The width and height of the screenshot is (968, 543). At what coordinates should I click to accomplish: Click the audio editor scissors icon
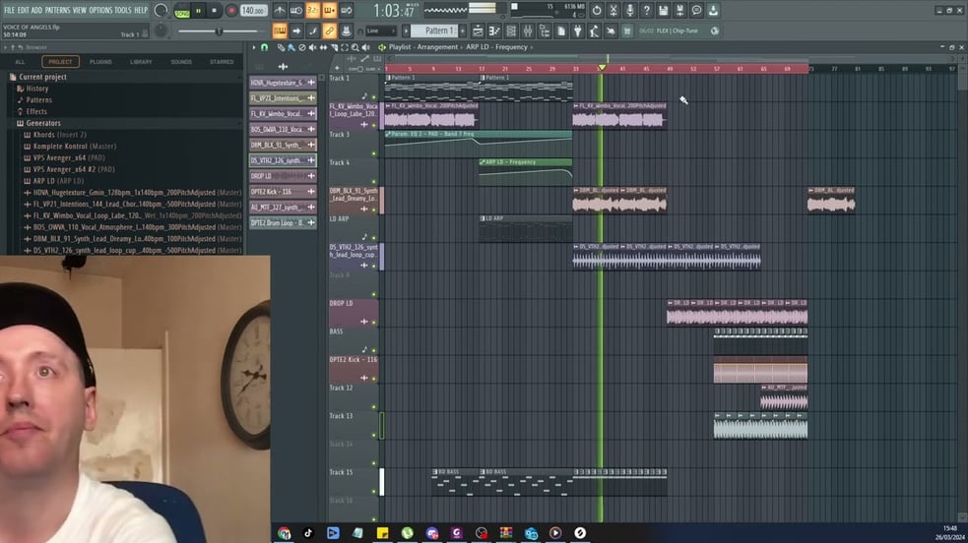[613, 11]
